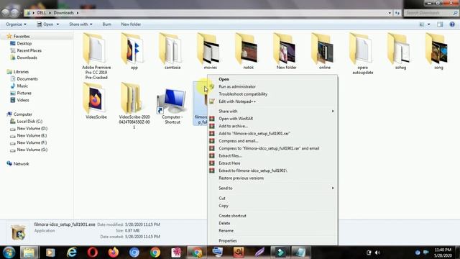Open New Volume (D:)
The height and width of the screenshot is (259, 460).
32,128
